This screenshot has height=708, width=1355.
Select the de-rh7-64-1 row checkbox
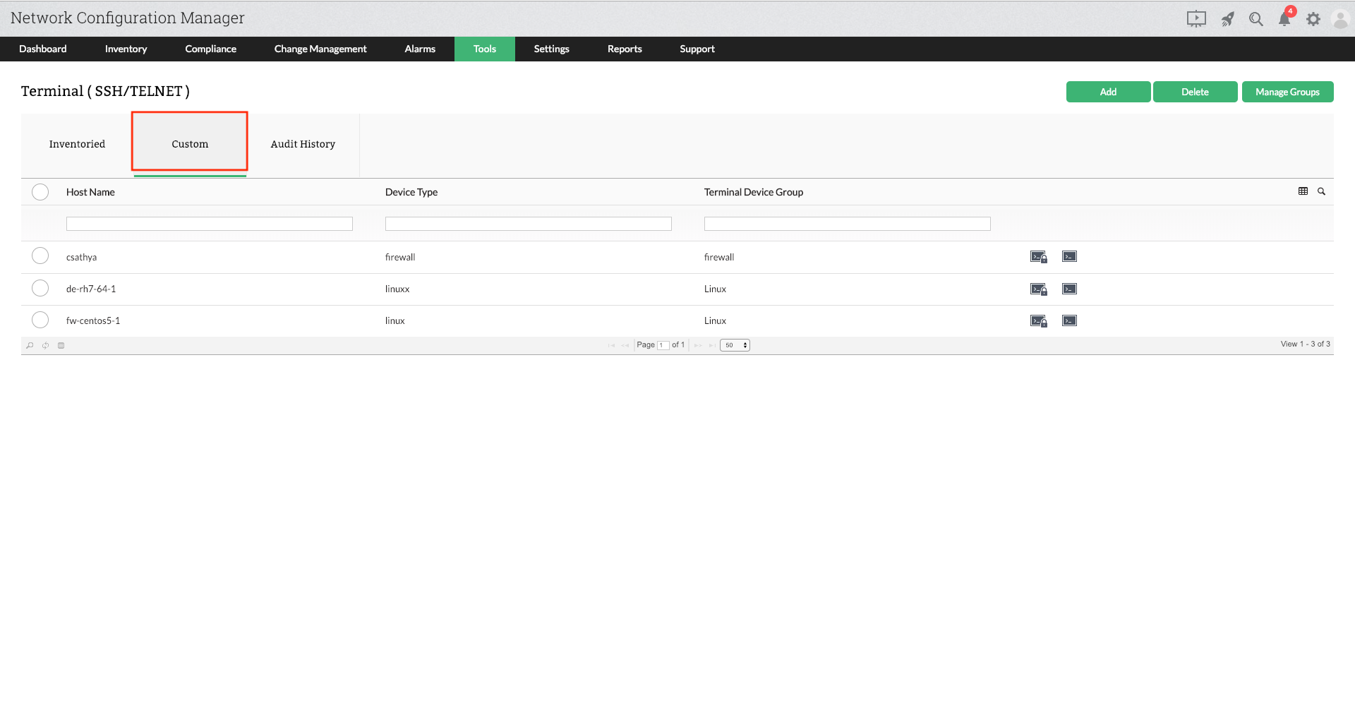coord(40,288)
